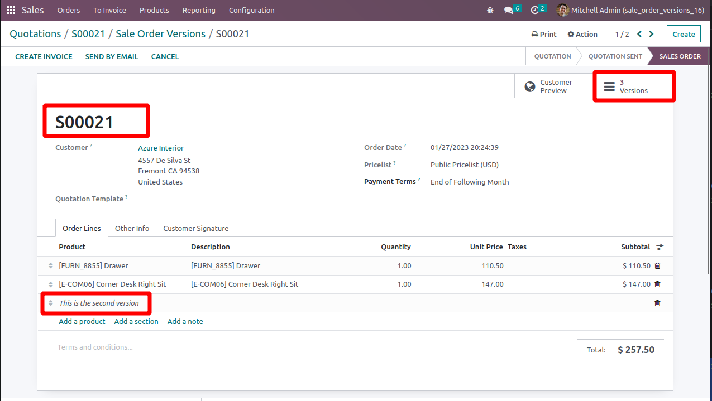Open the Print dropdown
Screen dimensions: 712x401
(x=544, y=34)
